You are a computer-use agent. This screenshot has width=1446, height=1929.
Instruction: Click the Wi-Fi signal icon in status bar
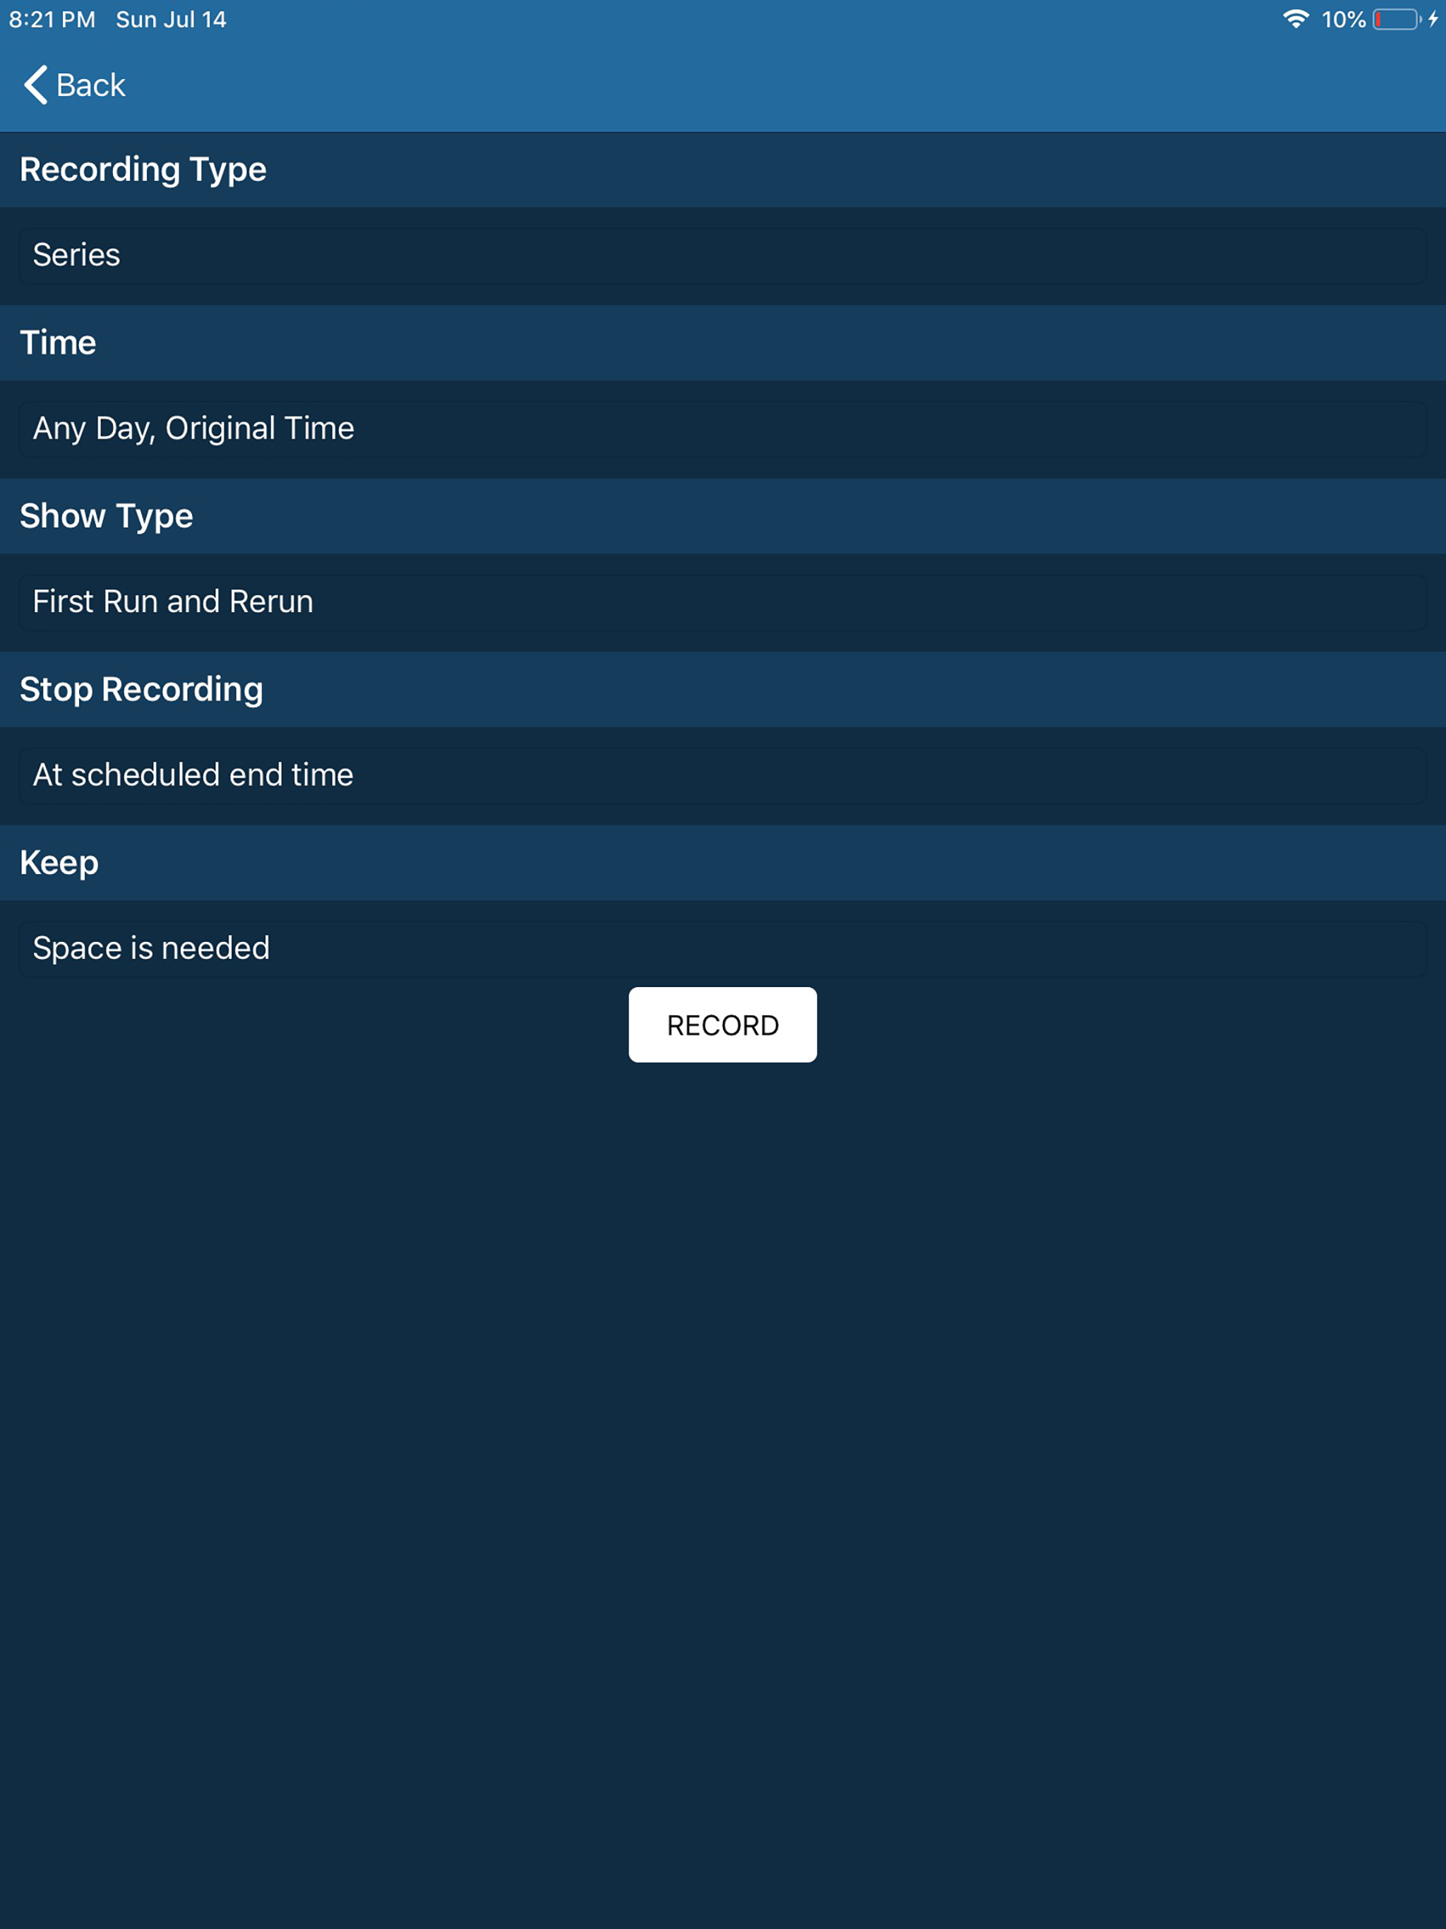coord(1296,19)
